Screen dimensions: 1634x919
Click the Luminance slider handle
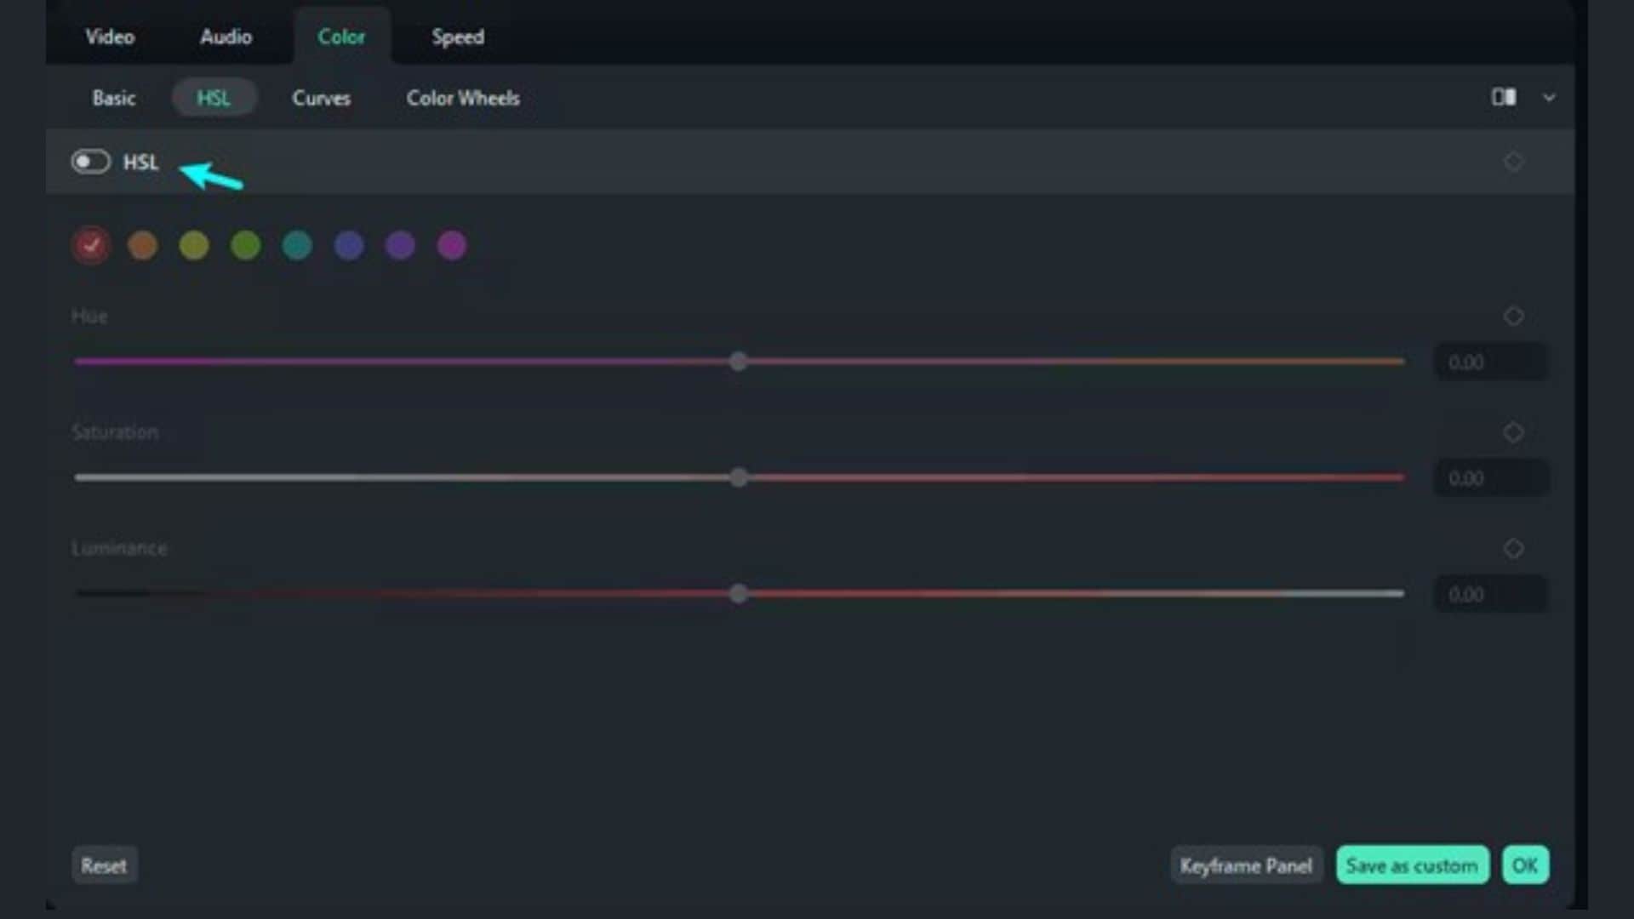point(739,594)
